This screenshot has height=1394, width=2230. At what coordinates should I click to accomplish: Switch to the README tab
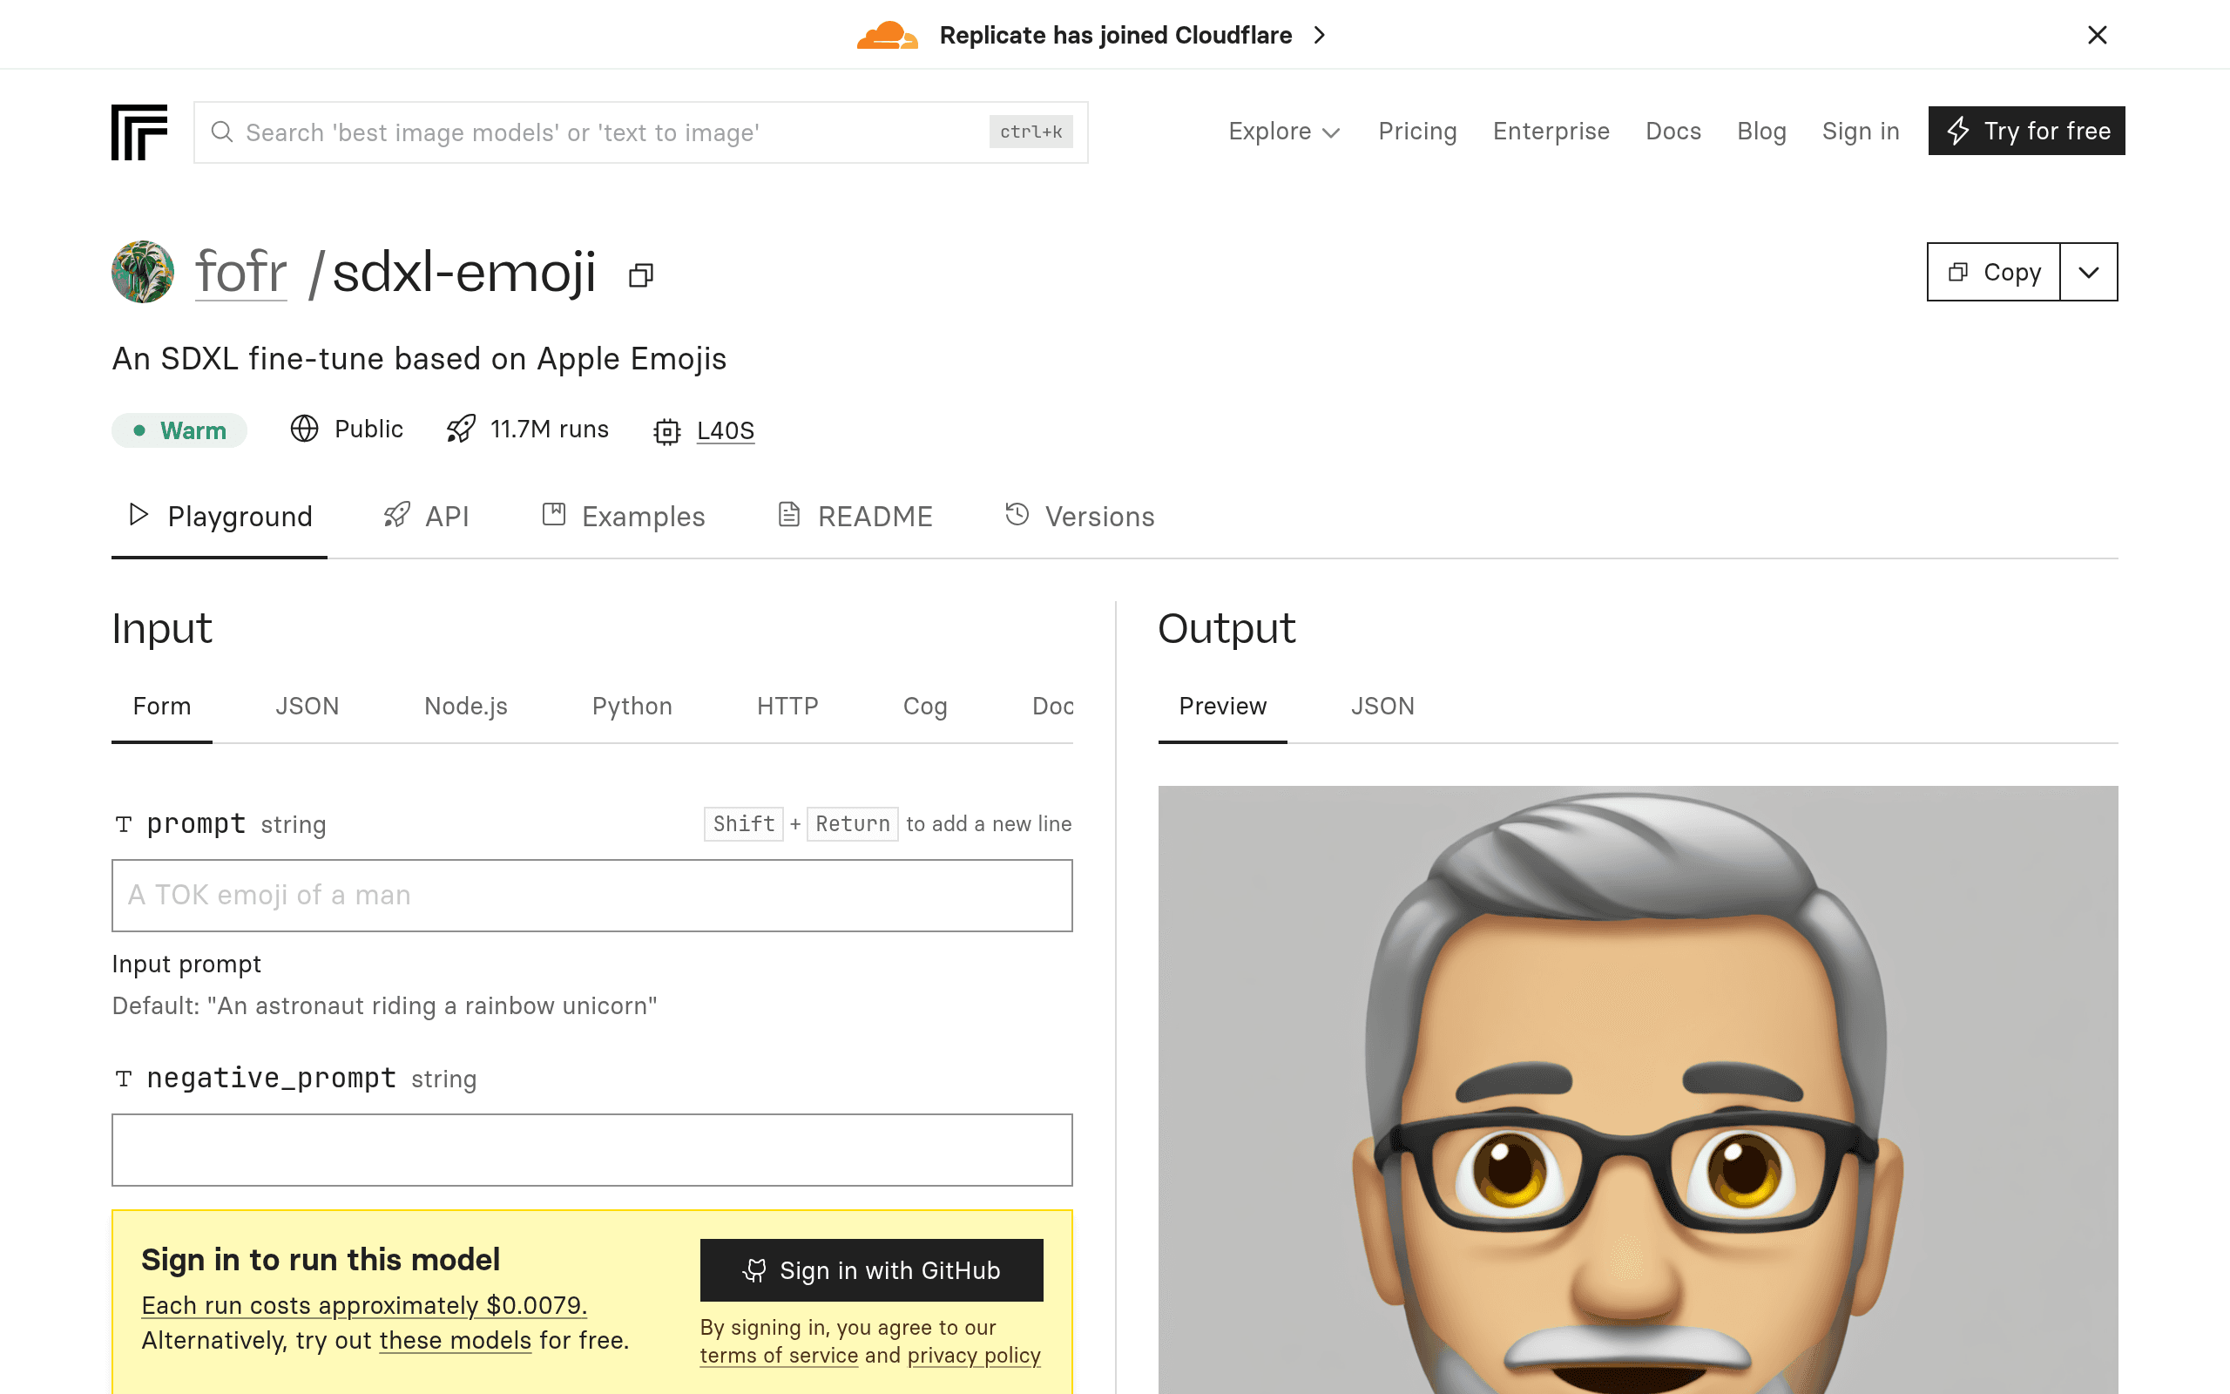click(855, 517)
